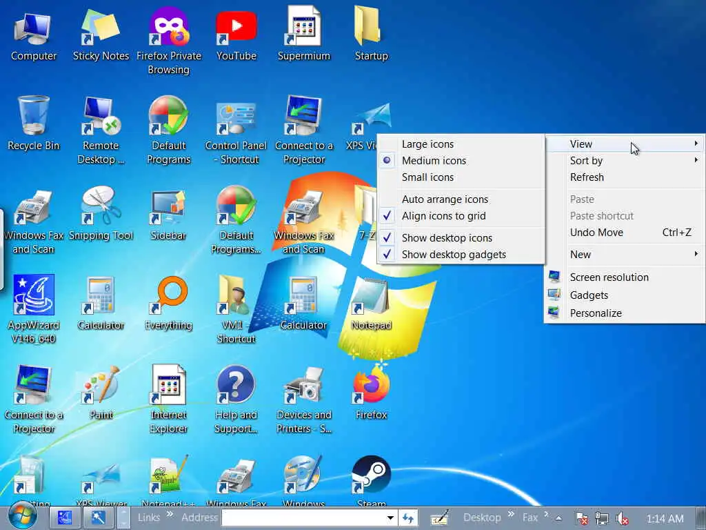Click Show desktop button at taskbar end

[x=701, y=518]
